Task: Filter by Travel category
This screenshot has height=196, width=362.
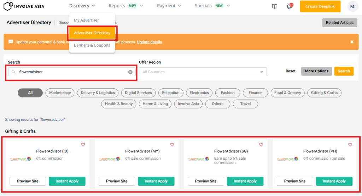Action: point(245,104)
